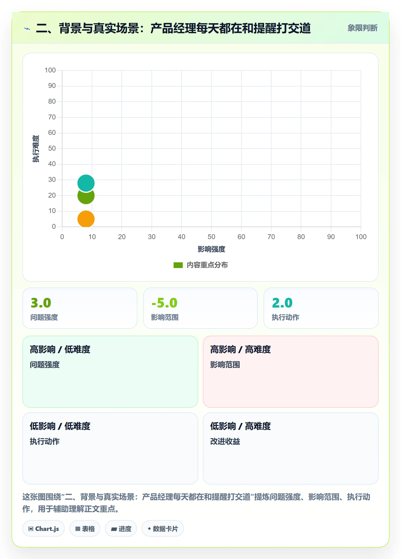Image resolution: width=401 pixels, height=559 pixels.
Task: Select the -5.0 影响范围 stat card
Action: (200, 308)
